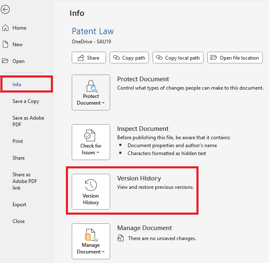Click the Protect Document lock icon
The height and width of the screenshot is (263, 269).
pos(91,87)
